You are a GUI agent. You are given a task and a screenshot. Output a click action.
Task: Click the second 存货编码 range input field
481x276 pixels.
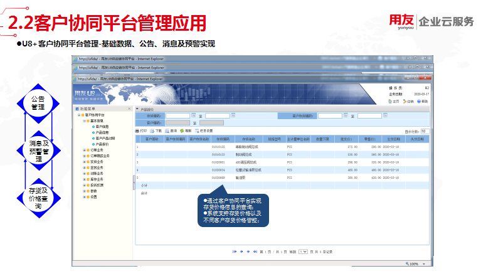(218, 115)
